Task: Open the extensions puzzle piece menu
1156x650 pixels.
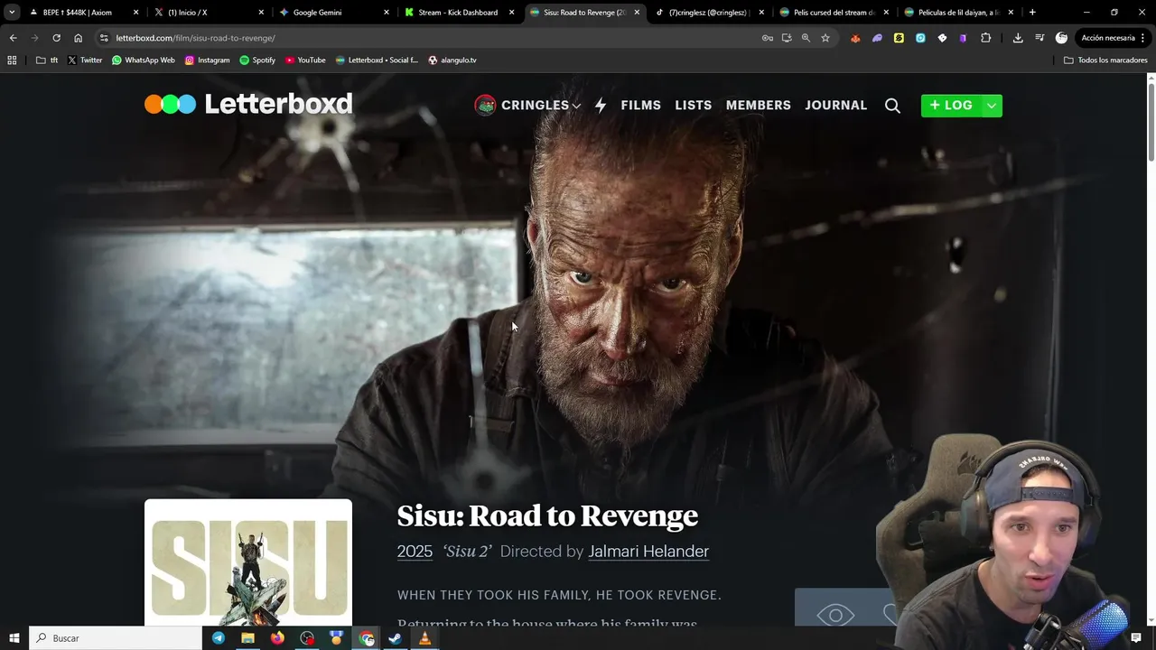Action: pyautogui.click(x=985, y=38)
